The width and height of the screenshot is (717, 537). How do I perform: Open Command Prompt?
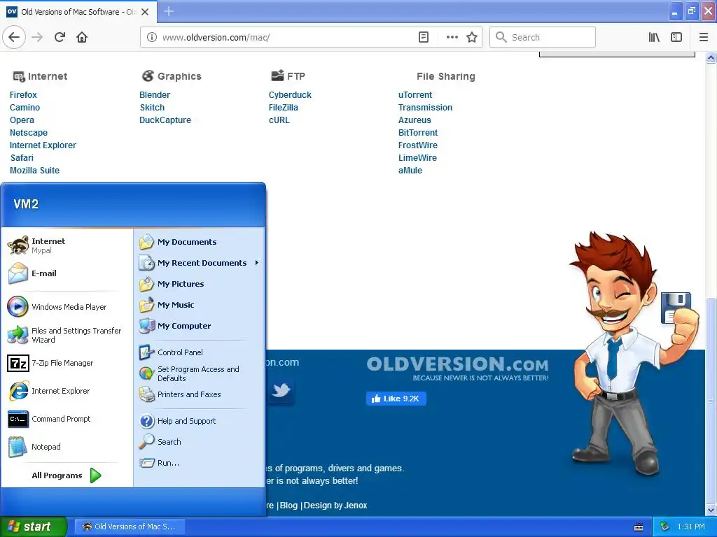(x=67, y=419)
